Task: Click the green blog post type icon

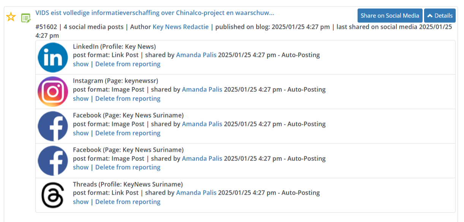Action: (25, 17)
